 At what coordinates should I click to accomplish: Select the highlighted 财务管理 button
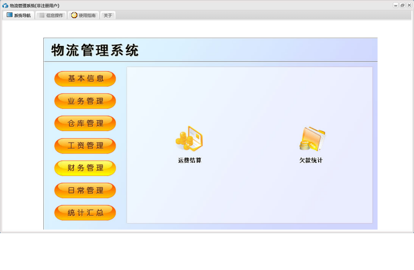pos(85,168)
